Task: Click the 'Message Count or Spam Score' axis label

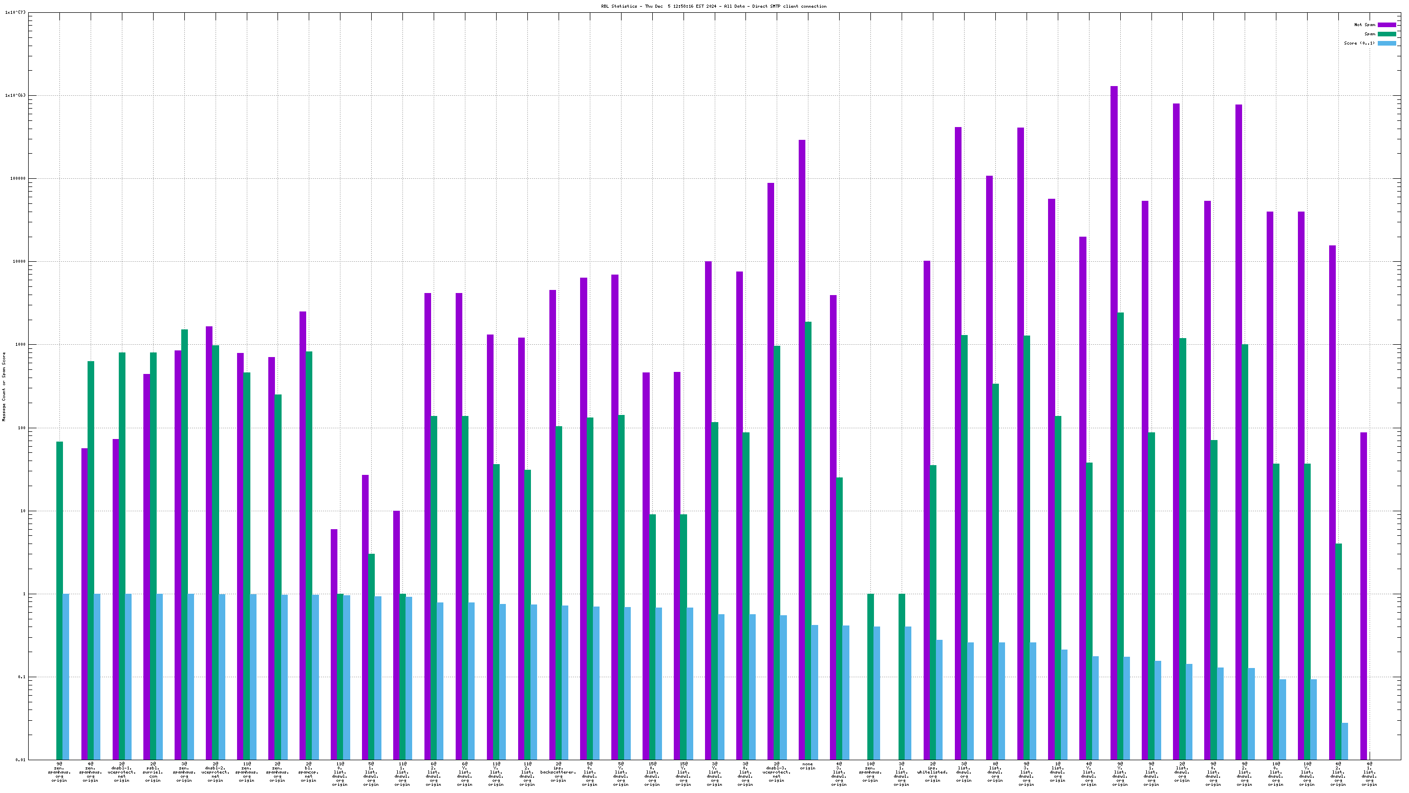Action: tap(4, 386)
